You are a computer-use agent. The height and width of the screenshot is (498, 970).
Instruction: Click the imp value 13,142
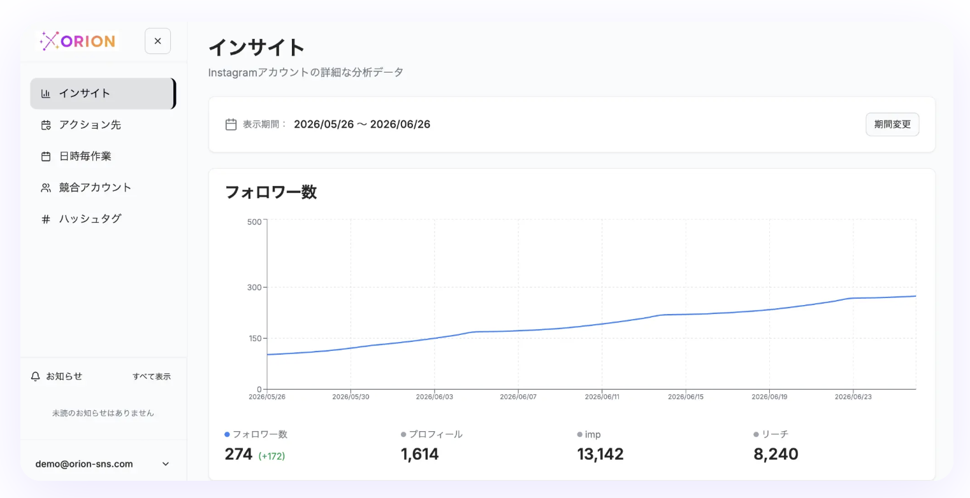(x=600, y=454)
